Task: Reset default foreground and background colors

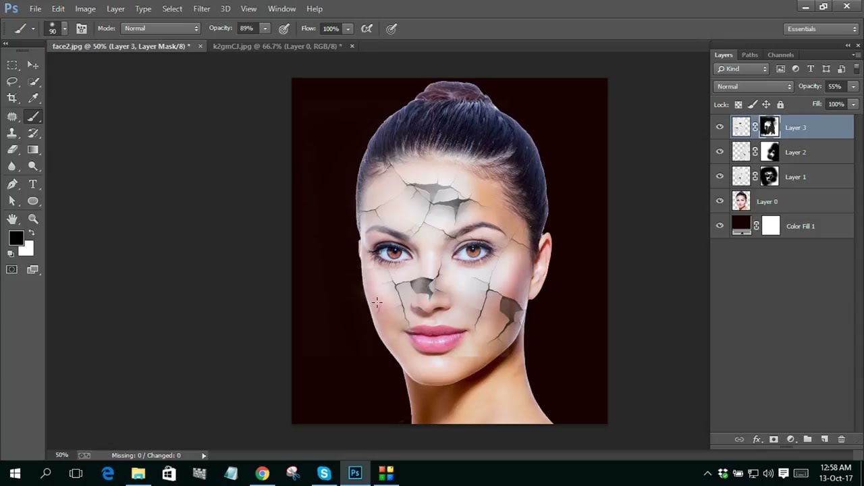Action: pyautogui.click(x=10, y=254)
